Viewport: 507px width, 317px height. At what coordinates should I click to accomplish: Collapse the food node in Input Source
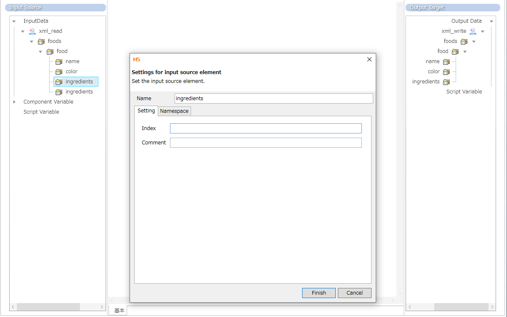coord(40,51)
